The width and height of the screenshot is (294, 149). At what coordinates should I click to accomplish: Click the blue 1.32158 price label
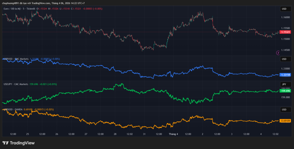tap(285, 75)
